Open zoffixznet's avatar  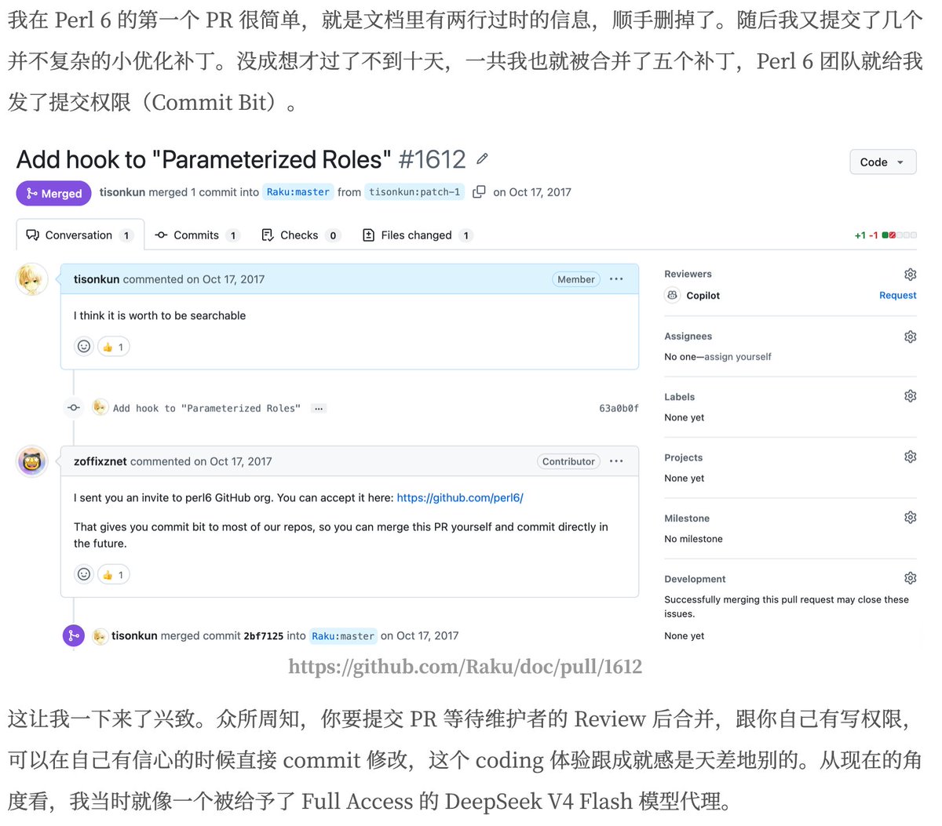[32, 461]
